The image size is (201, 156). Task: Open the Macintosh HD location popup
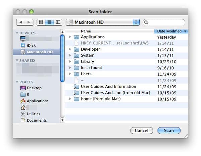[x=103, y=22]
